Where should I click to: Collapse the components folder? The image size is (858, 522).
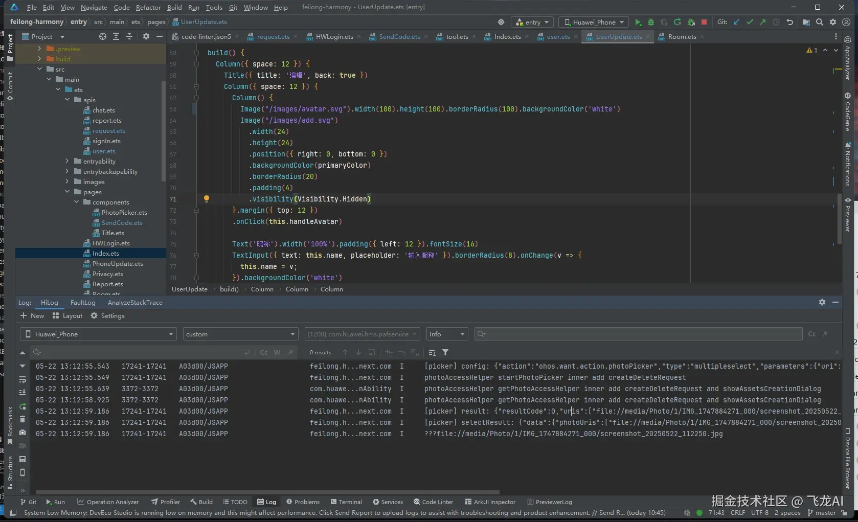[x=77, y=202]
